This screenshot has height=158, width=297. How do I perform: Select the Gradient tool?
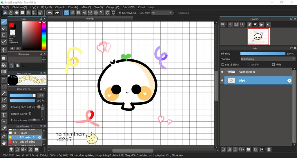[x=3, y=72]
